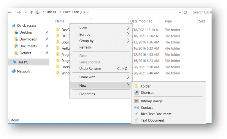Expand chevron before This PC breadcrumb
Image resolution: width=227 pixels, height=139 pixels.
tap(43, 12)
